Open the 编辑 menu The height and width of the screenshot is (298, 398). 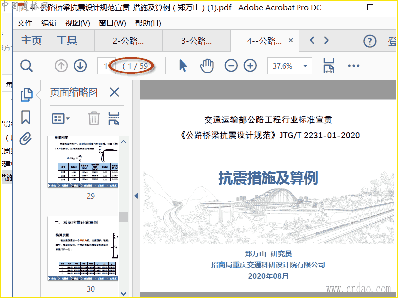pyautogui.click(x=48, y=23)
